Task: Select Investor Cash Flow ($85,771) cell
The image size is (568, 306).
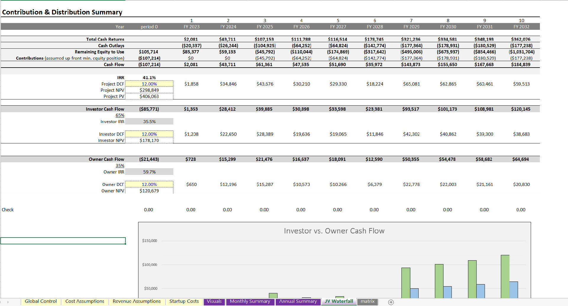Action: [149, 109]
